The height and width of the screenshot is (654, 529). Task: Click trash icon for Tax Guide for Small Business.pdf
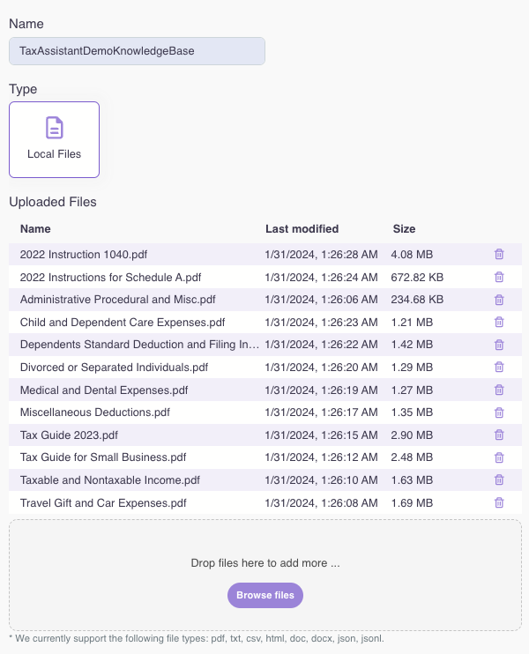499,457
